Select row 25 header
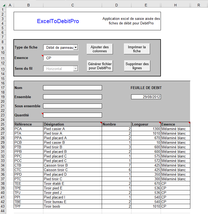208x214 pixels. tap(3, 124)
